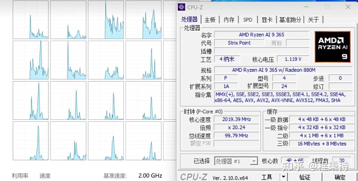Select the 关于 tab

pyautogui.click(x=314, y=19)
